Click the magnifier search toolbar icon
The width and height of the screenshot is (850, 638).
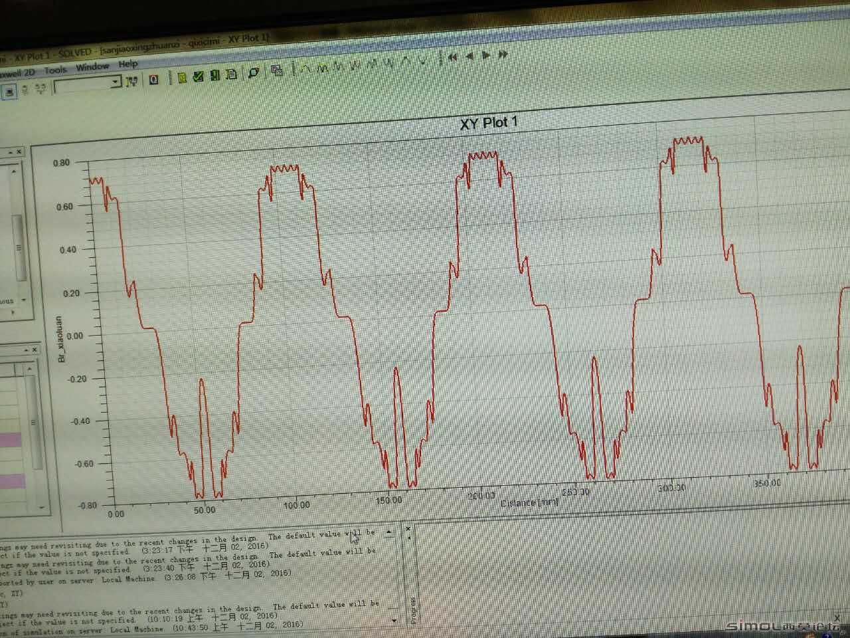253,72
